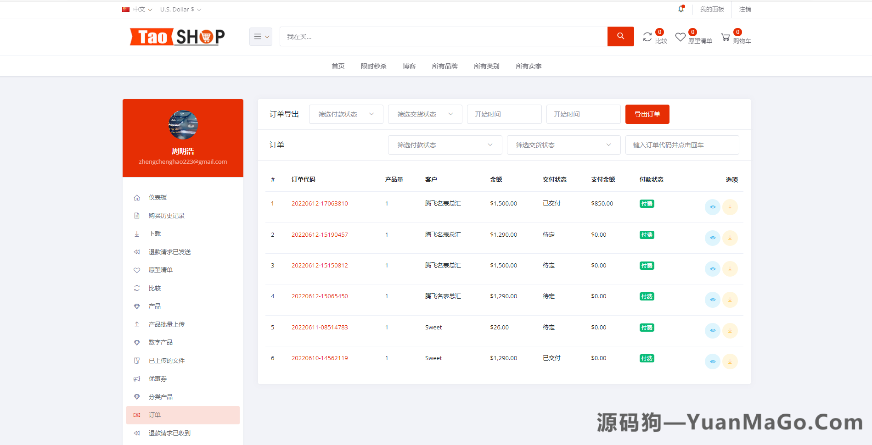Screen dimensions: 872x445
Task: Open the notification bell icon
Action: tap(681, 9)
